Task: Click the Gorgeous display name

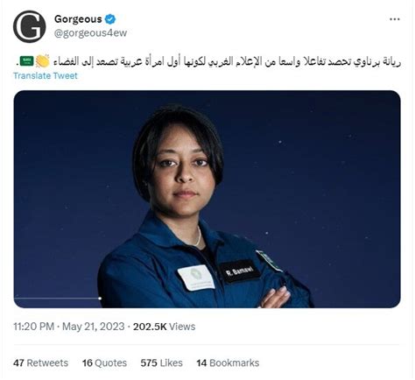Action: click(78, 19)
